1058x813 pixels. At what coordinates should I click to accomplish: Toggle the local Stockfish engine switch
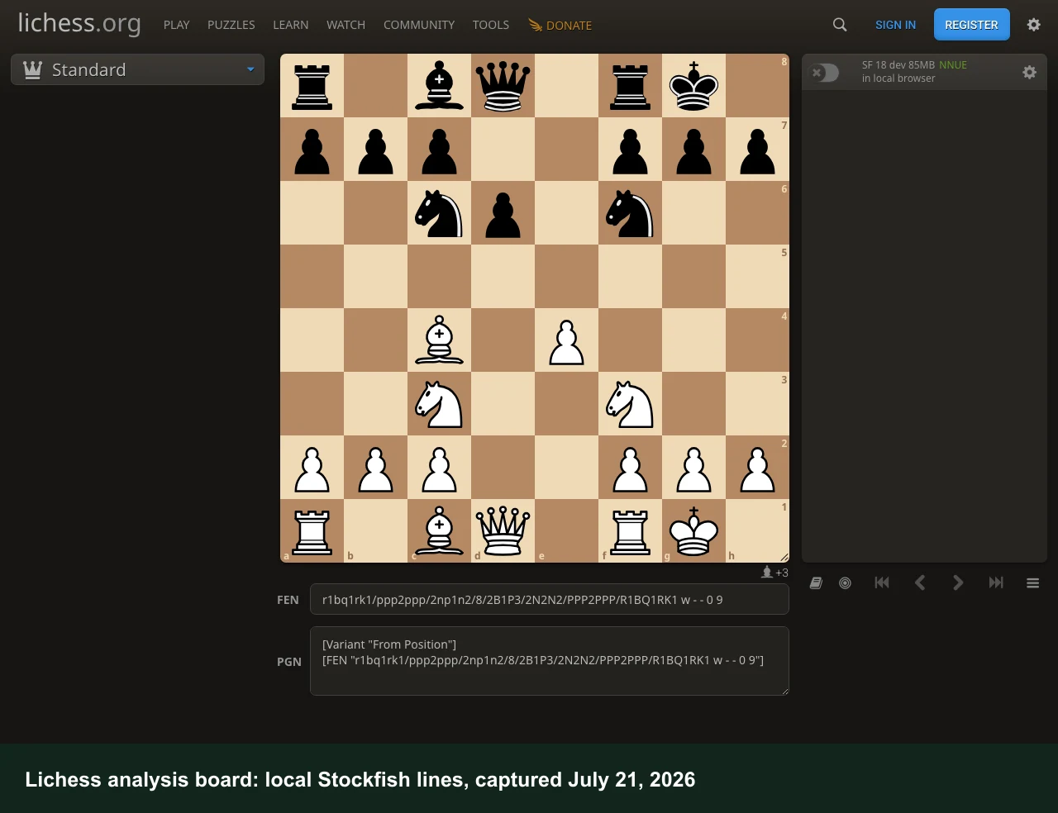pos(824,73)
